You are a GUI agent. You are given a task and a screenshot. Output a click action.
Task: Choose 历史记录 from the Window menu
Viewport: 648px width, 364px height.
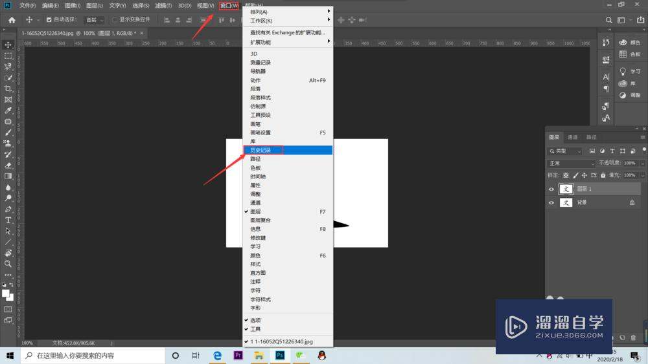(x=288, y=150)
